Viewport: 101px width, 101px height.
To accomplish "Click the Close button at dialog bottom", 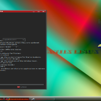I will 22,87.
